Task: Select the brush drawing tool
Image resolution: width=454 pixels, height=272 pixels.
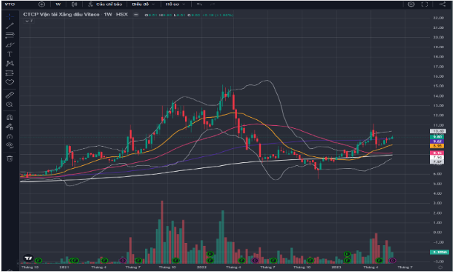Action: tap(10, 45)
